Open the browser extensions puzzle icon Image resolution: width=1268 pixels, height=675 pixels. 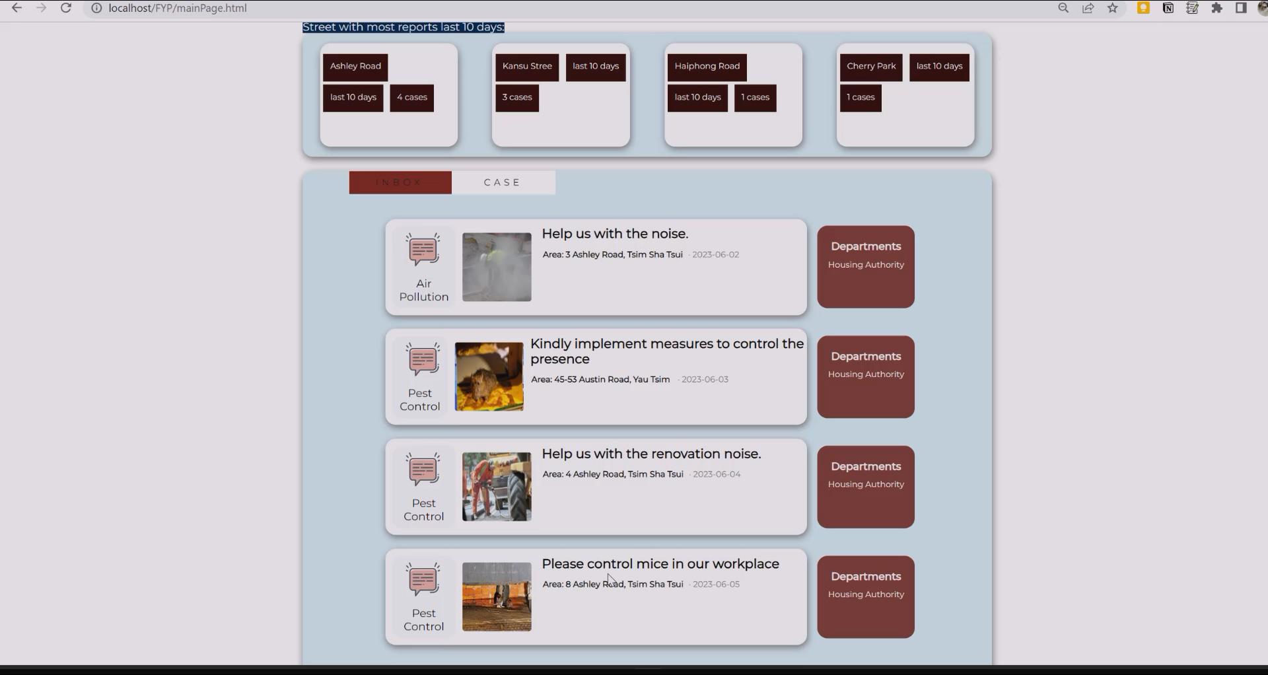click(1216, 8)
